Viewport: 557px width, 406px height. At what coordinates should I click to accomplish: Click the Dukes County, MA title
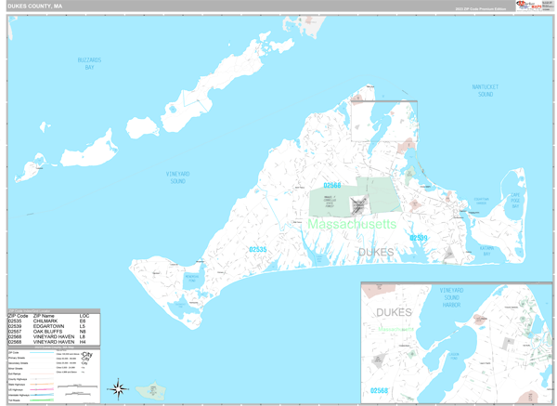pos(35,5)
